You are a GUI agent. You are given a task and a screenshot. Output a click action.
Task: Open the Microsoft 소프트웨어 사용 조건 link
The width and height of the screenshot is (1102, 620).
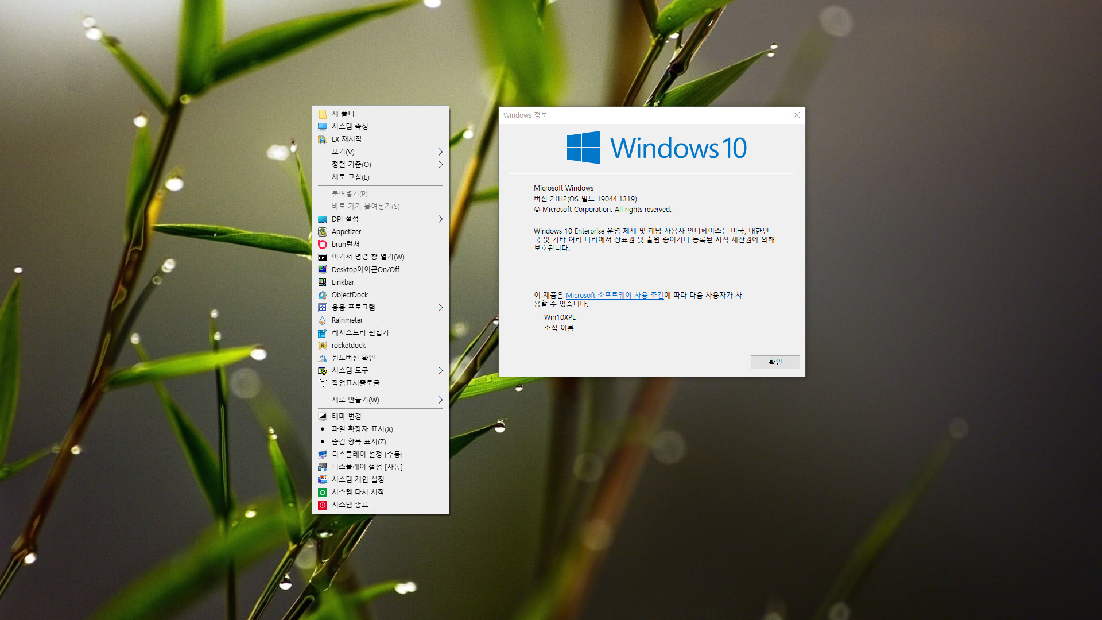615,295
